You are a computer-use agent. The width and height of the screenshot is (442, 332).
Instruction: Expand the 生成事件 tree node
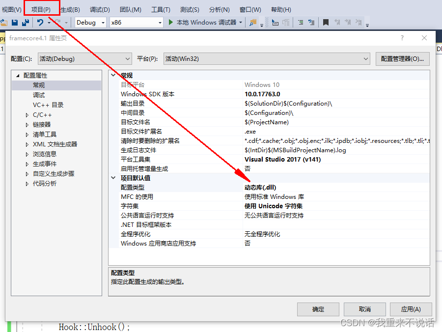27,164
